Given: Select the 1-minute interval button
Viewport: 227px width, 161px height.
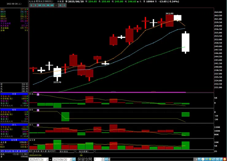Looking at the screenshot, I should click(31, 5).
